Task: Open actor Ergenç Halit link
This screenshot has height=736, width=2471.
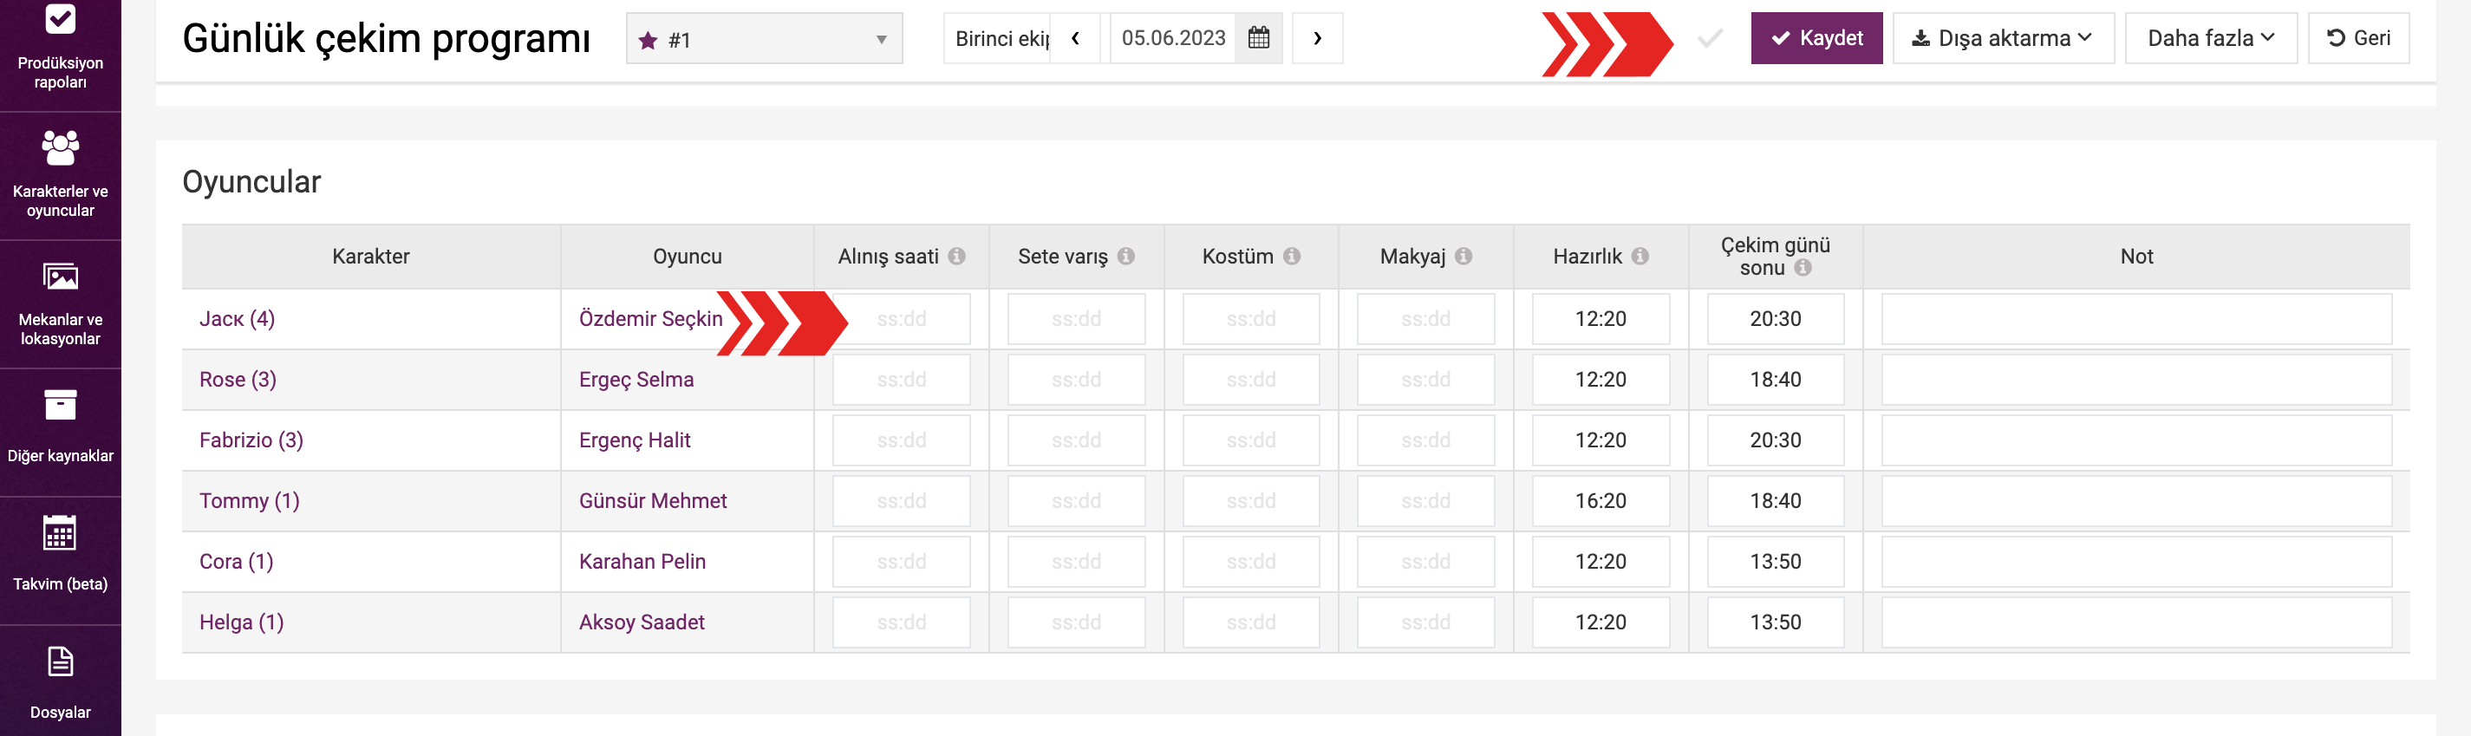Action: [x=634, y=440]
